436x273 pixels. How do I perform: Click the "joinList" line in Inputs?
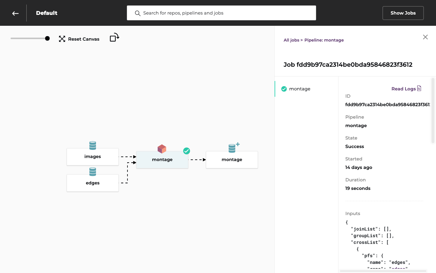(x=371, y=229)
